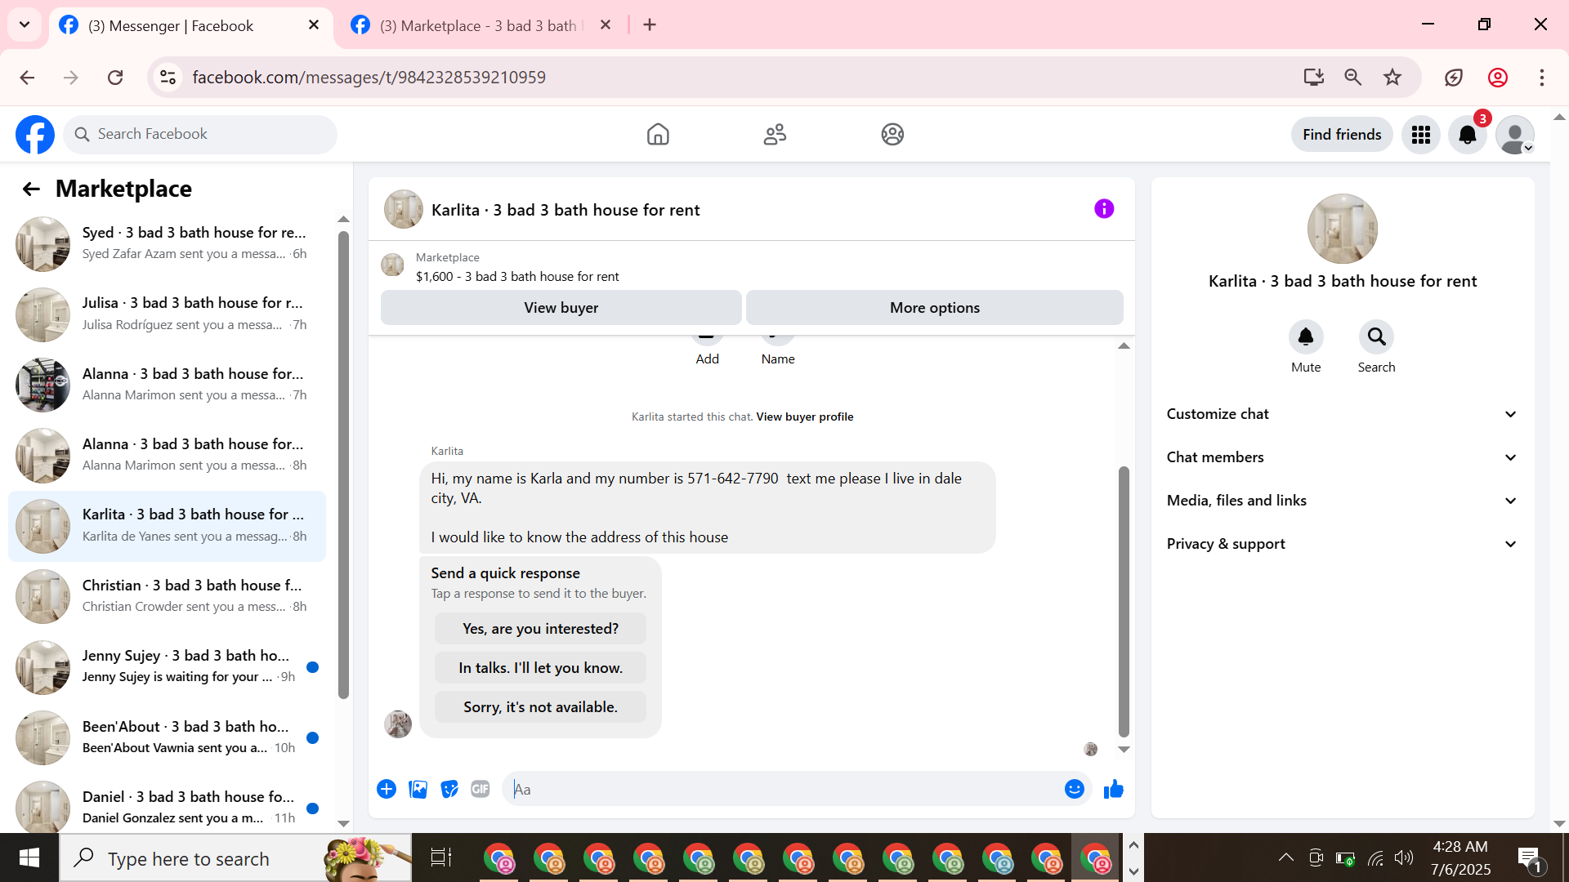This screenshot has height=882, width=1569.
Task: Click the message thread scrollbar
Action: 1124,602
